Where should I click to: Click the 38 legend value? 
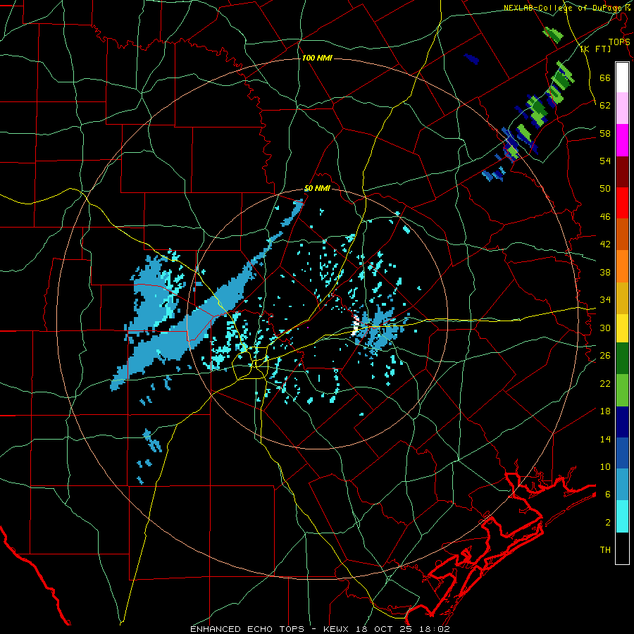pos(605,272)
